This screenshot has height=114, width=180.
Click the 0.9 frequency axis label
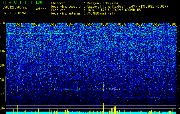click(2, 66)
